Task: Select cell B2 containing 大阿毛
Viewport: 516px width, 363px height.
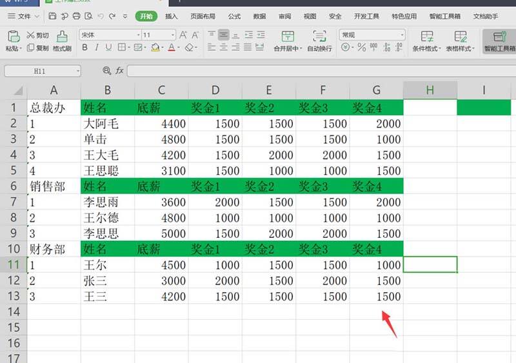Action: coord(108,124)
